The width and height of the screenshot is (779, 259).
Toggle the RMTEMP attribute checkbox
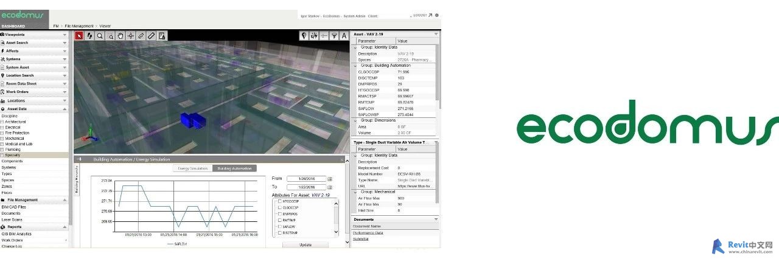(279, 220)
